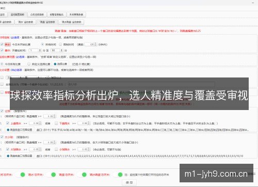Viewport: 258px width, 187px height.
Task: Toggle the 当前比分为 checkbox
Action: point(2,84)
